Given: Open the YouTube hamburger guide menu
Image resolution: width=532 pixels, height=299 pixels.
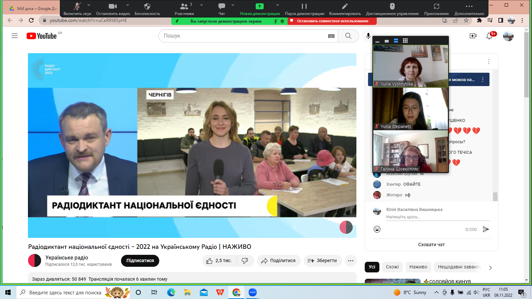Looking at the screenshot, I should tap(15, 36).
